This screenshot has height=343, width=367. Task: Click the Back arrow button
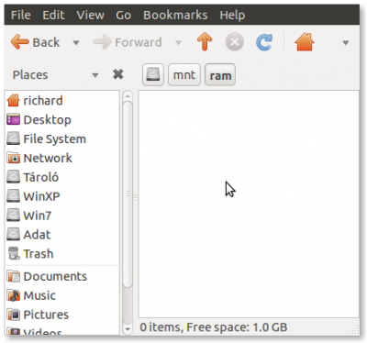point(35,42)
